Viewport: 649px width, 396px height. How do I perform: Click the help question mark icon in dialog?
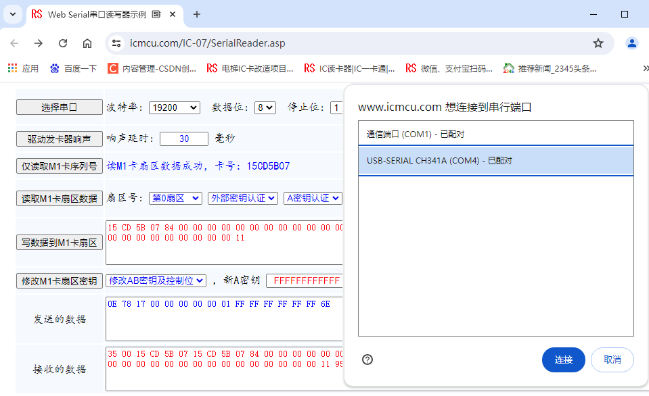tap(367, 360)
